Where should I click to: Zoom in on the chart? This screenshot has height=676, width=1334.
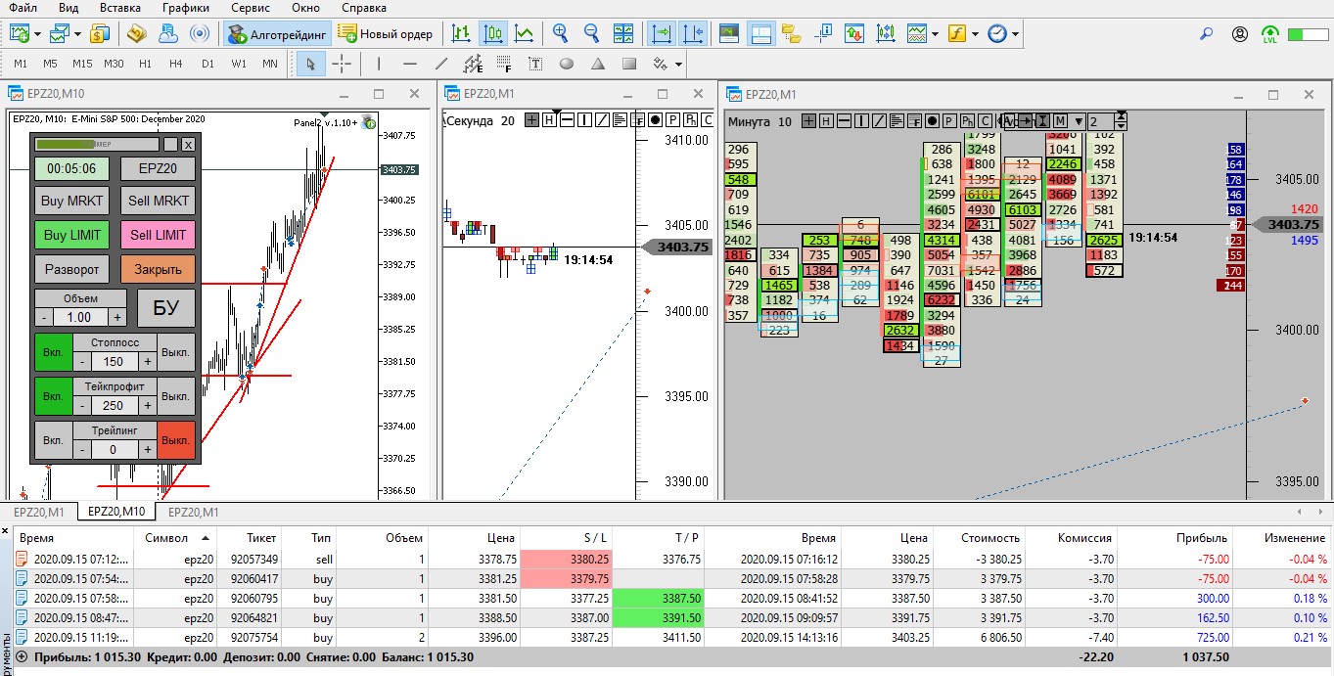560,33
